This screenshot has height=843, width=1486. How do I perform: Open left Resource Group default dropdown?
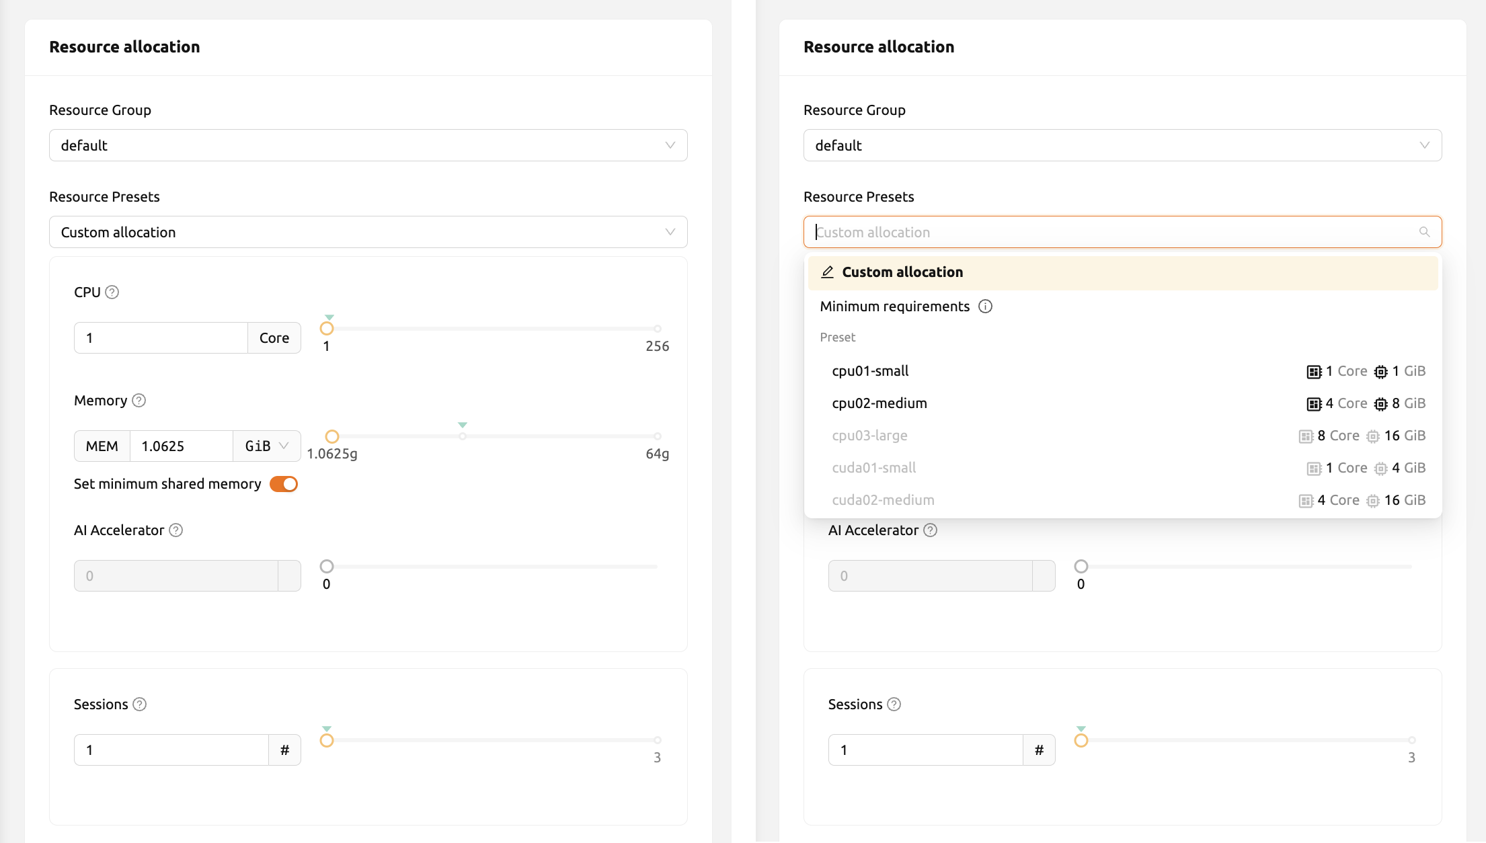coord(368,145)
